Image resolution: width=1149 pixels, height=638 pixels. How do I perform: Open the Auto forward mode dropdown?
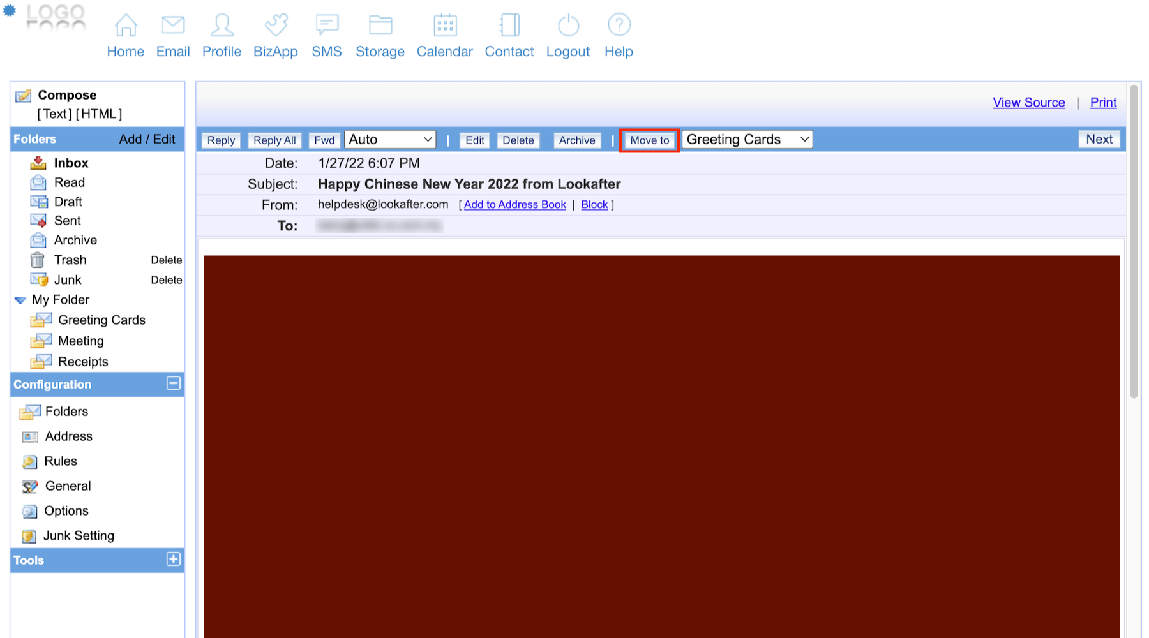coord(390,140)
